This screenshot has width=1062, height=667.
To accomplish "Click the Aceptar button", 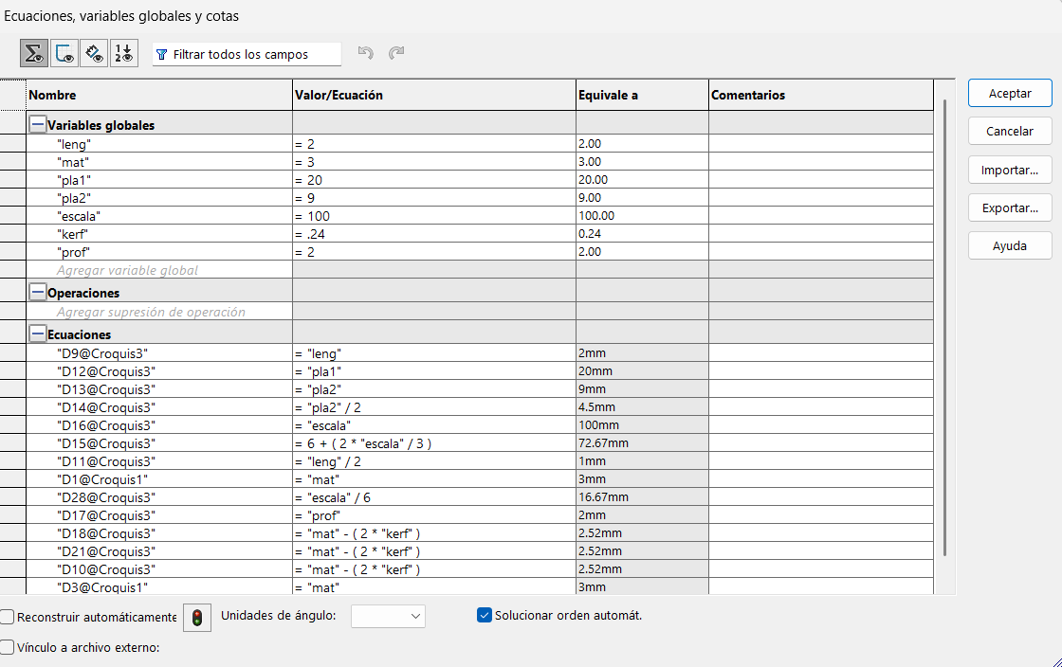I will click(1010, 94).
